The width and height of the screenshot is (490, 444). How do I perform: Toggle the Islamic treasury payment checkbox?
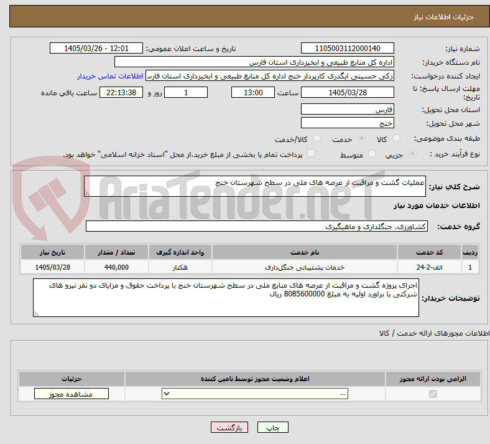pos(312,153)
